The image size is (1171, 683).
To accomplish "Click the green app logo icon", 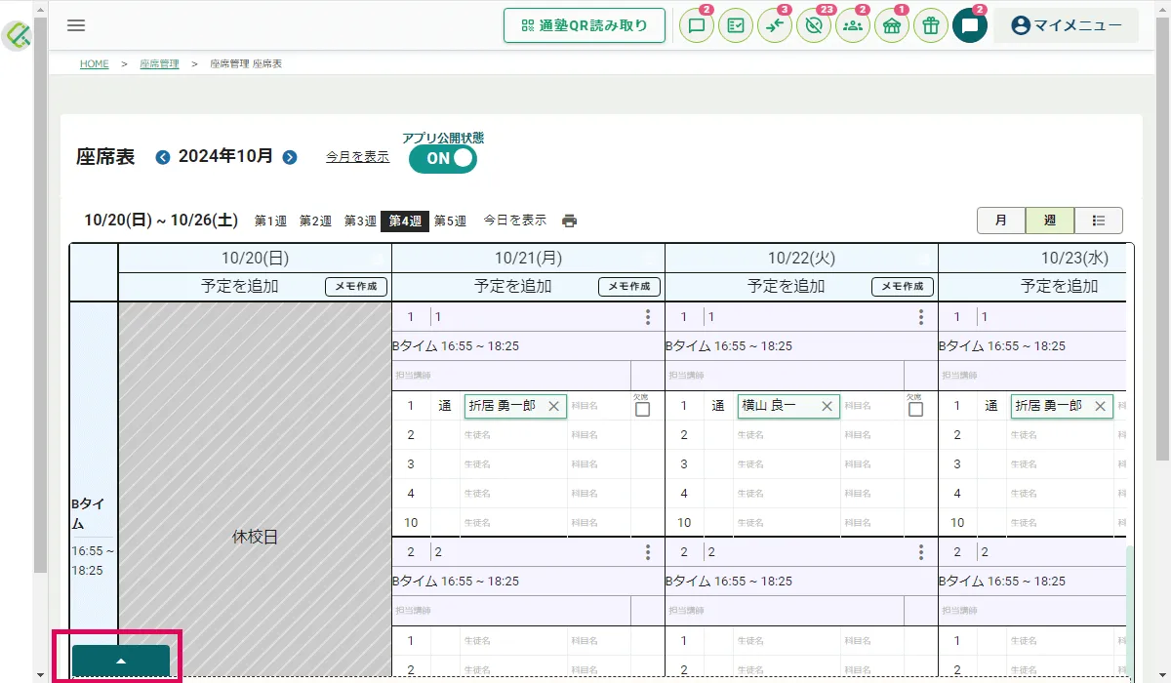I will [x=17, y=36].
